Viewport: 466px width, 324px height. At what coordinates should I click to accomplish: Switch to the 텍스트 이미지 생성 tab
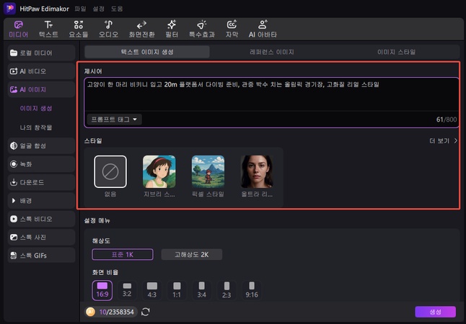click(x=147, y=52)
